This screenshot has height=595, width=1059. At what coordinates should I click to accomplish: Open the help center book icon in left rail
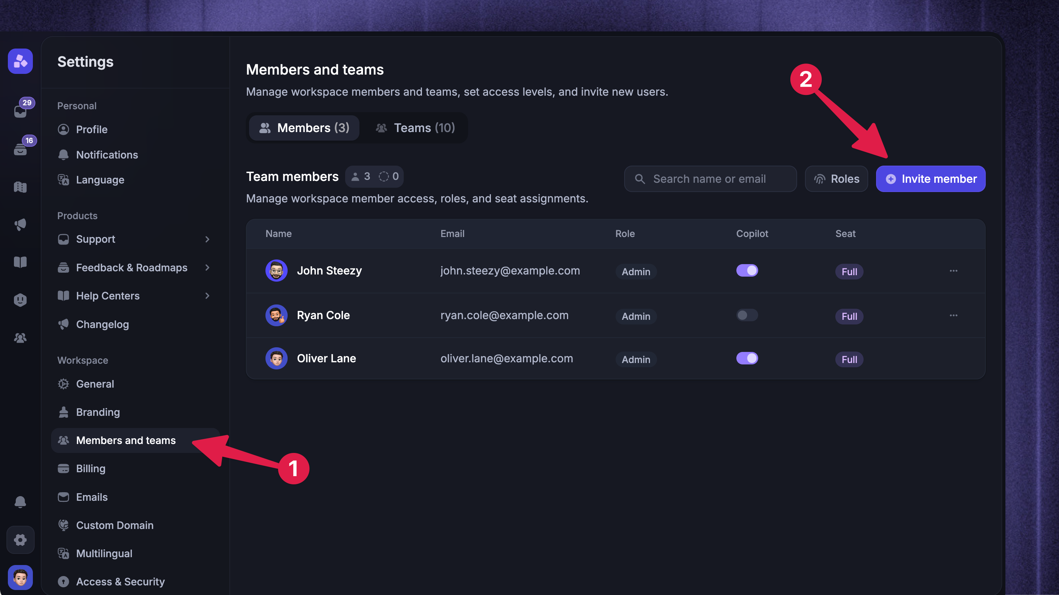(20, 262)
